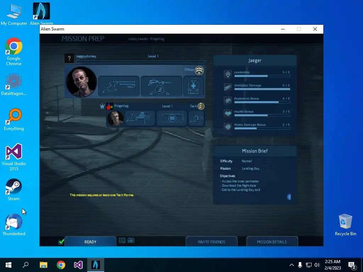Click the Health Bonus heart icon
This screenshot has height=272, width=363.
click(x=228, y=113)
